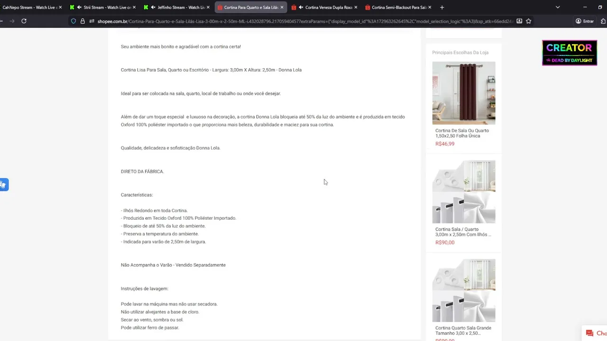Close the Strii Stream tab
This screenshot has height=341, width=607.
point(134,7)
